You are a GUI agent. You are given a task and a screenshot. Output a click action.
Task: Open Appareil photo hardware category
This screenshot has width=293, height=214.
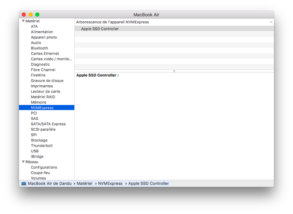click(x=44, y=37)
